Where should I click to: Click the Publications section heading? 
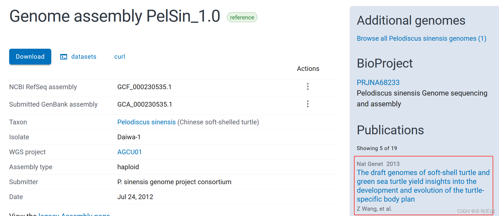click(x=390, y=130)
